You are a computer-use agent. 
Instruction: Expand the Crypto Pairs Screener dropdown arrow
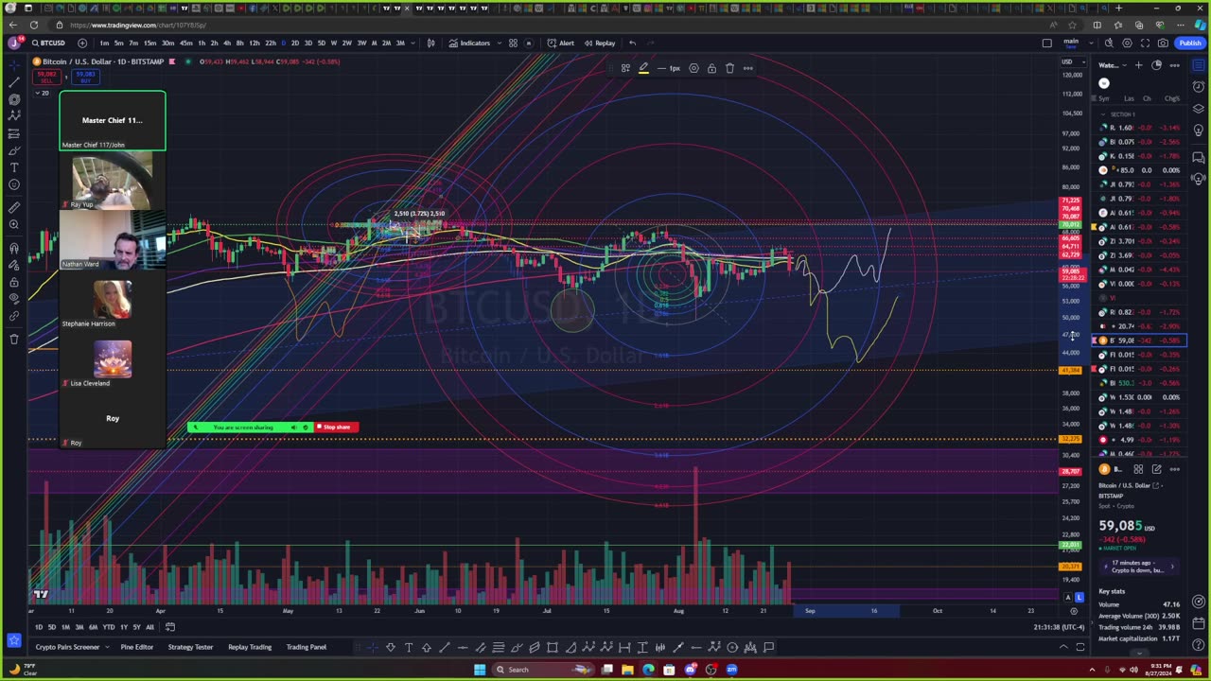click(x=107, y=647)
